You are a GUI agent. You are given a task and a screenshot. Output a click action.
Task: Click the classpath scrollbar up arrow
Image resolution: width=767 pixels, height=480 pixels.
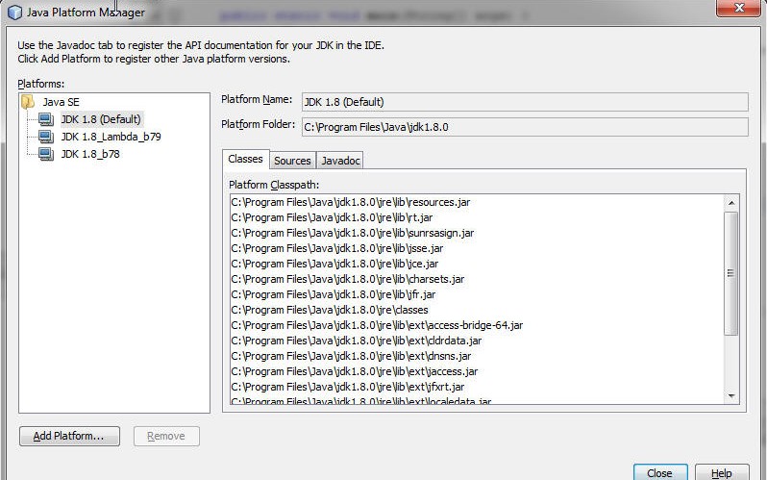point(730,203)
